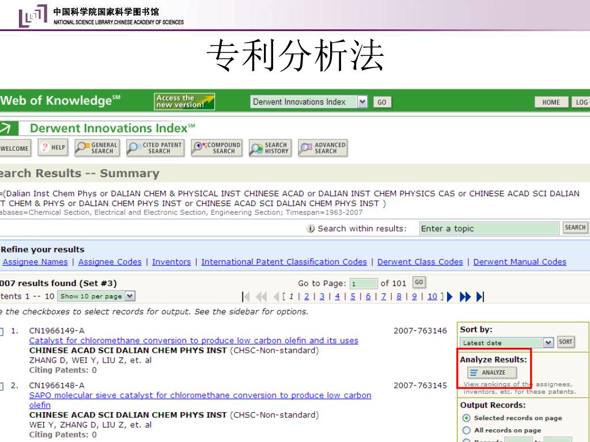Go to results page 8
Screen dimensions: 590x442
point(399,296)
